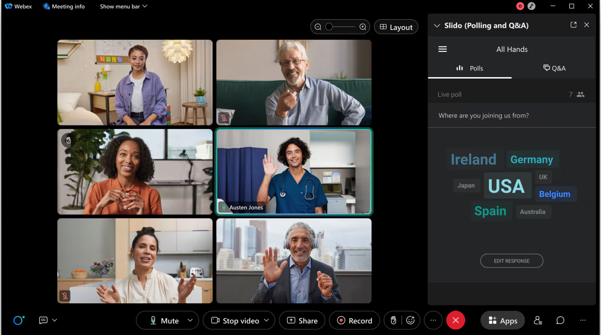Image resolution: width=601 pixels, height=335 pixels.
Task: Pop out the Slido panel
Action: pyautogui.click(x=573, y=25)
